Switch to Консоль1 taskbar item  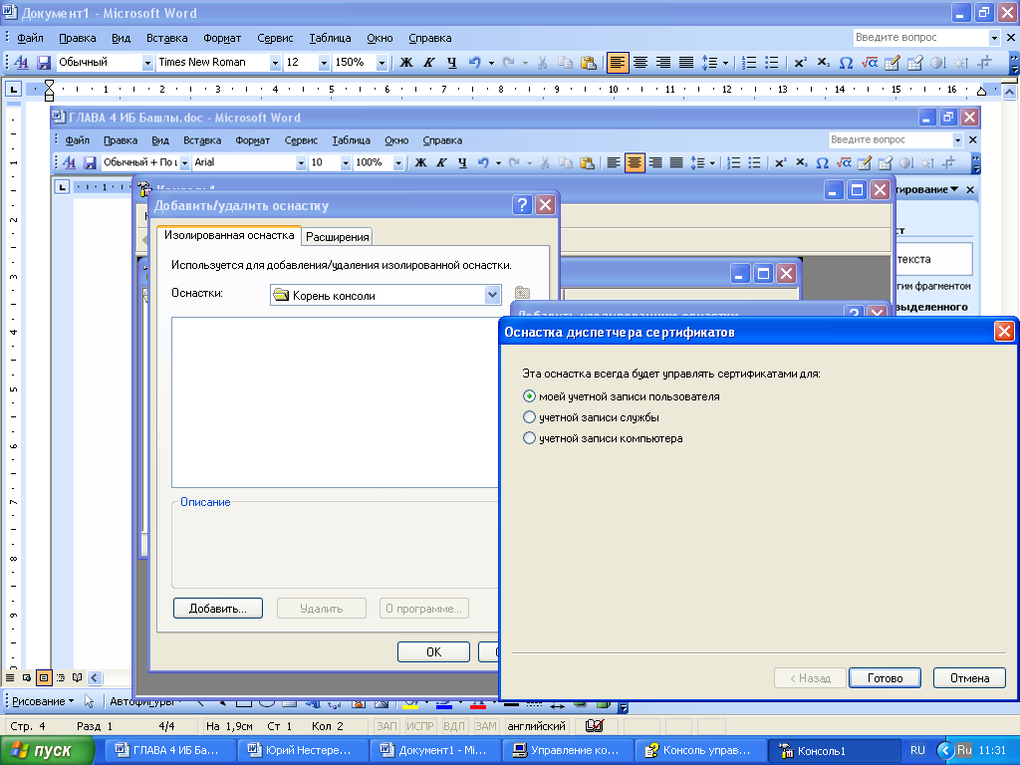(833, 750)
